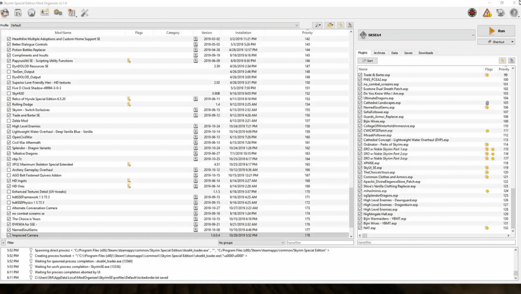Click the flag icon on PapyrusUtil SE row
Image resolution: width=521 pixels, height=294 pixels.
tap(129, 60)
